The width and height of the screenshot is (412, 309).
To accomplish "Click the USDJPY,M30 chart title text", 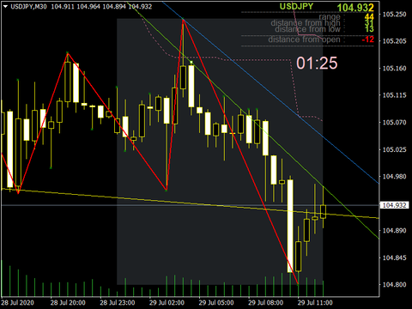I will (28, 6).
